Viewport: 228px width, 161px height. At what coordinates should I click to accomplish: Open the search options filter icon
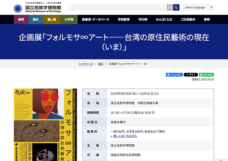click(x=170, y=7)
